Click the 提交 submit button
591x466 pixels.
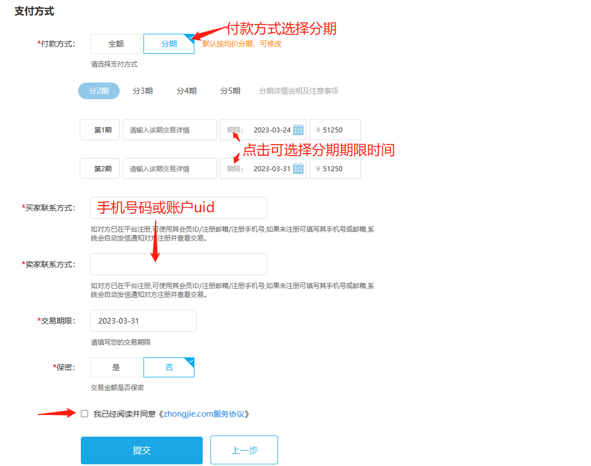pos(142,450)
